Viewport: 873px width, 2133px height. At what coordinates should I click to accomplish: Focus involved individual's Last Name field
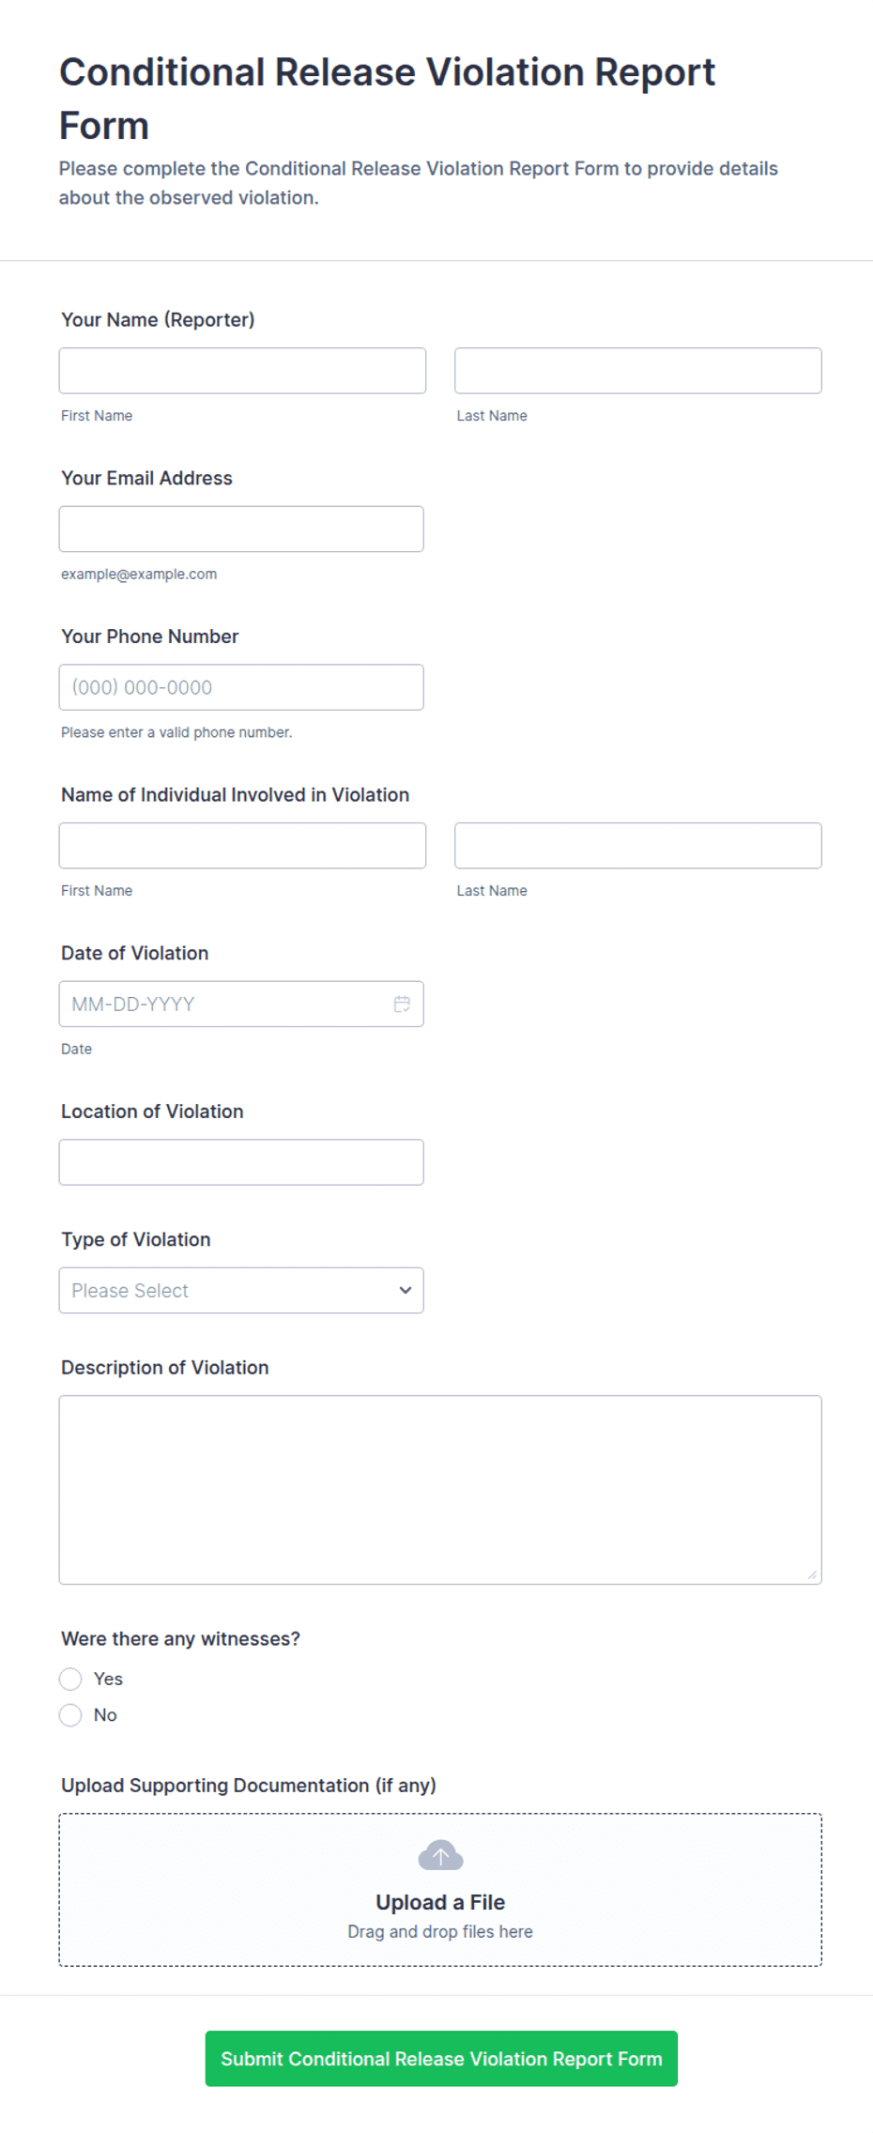pos(638,846)
